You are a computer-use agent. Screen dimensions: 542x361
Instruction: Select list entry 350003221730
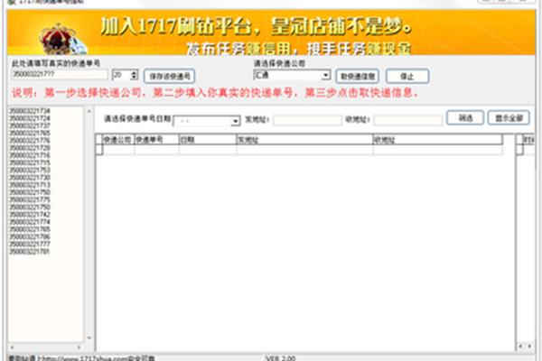30,177
